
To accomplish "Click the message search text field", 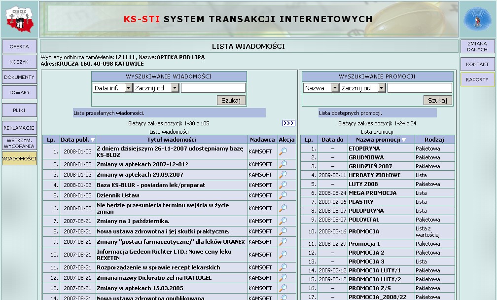I will tap(213, 88).
